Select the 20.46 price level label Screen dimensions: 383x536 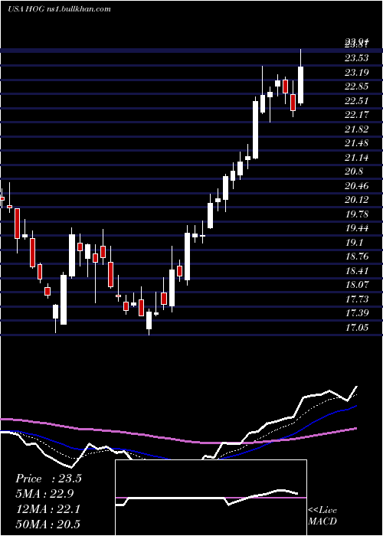[357, 186]
